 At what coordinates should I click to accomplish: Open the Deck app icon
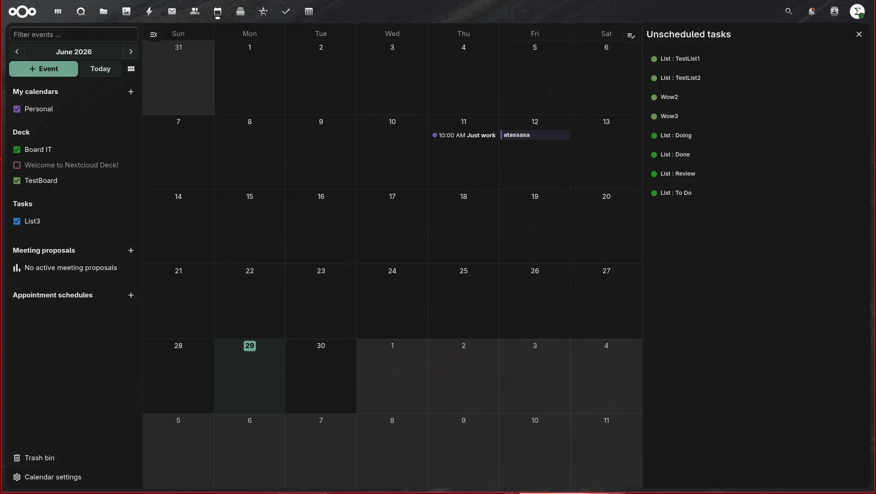240,11
